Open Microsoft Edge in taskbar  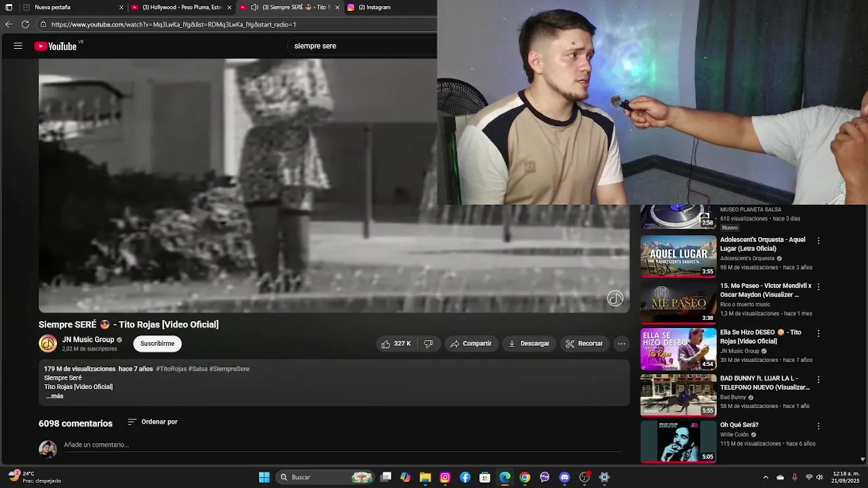point(505,477)
